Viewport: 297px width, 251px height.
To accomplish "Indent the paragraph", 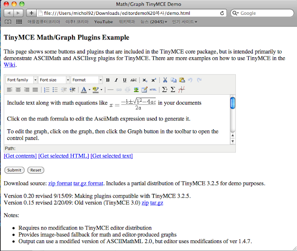I will [72, 90].
